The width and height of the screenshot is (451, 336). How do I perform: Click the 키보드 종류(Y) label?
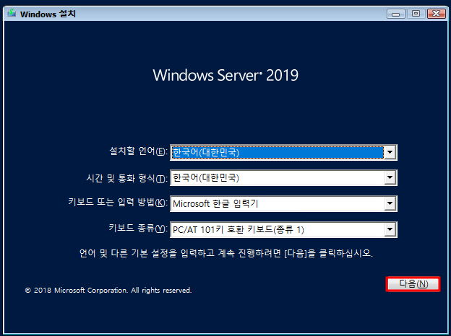(138, 229)
